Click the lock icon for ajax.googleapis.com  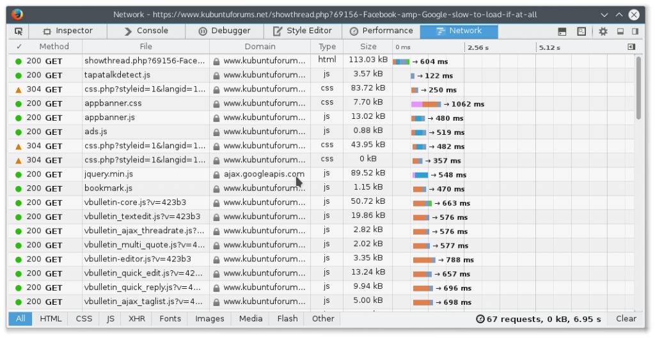pos(216,174)
